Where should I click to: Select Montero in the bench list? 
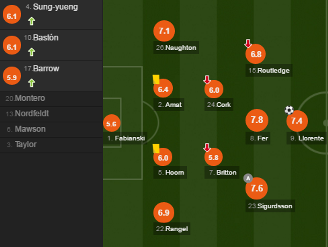(x=30, y=98)
